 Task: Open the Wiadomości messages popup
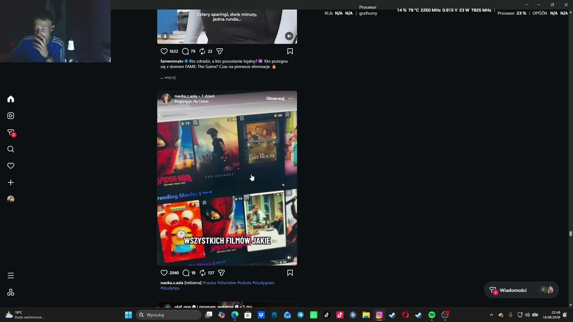(521, 290)
